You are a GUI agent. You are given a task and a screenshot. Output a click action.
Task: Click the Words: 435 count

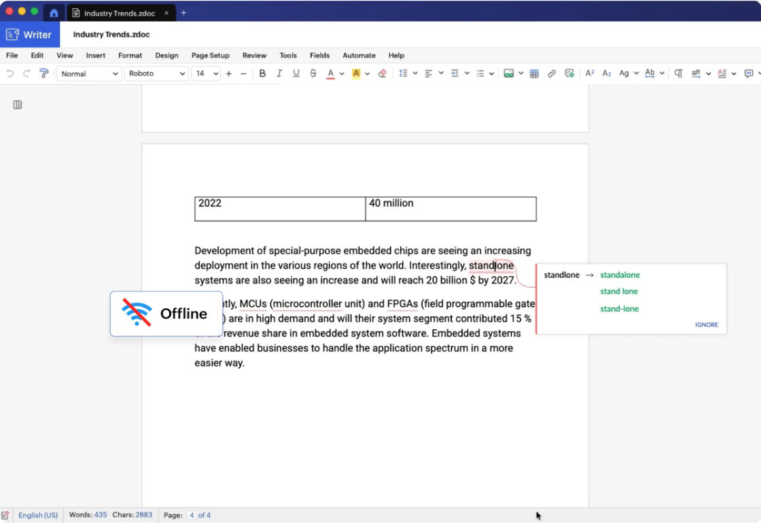88,514
